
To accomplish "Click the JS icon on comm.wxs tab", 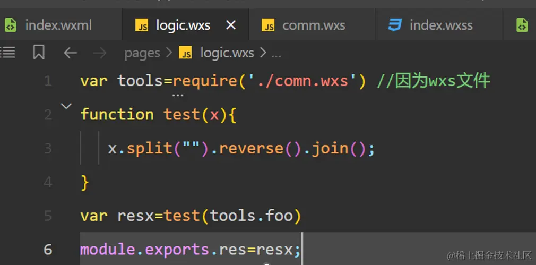I will [x=268, y=25].
